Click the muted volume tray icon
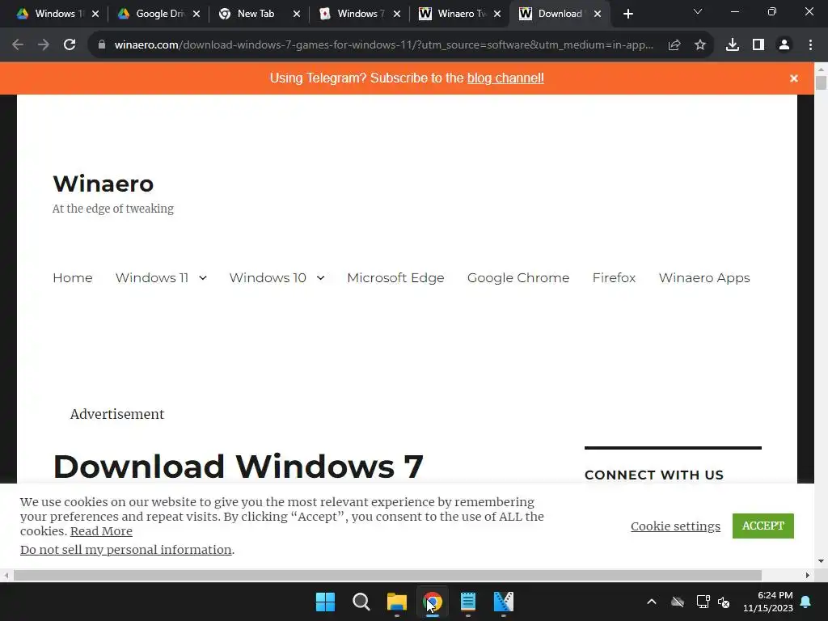 (724, 602)
